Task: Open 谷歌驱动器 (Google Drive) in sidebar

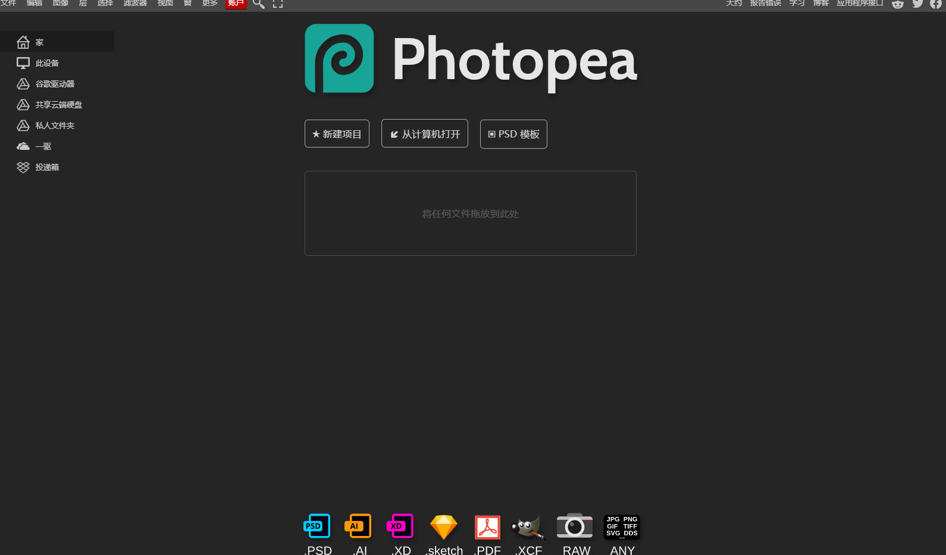Action: click(57, 83)
